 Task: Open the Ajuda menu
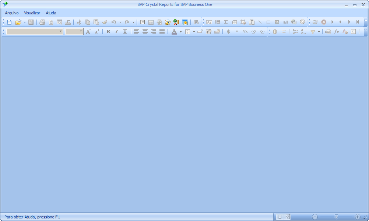tap(51, 13)
